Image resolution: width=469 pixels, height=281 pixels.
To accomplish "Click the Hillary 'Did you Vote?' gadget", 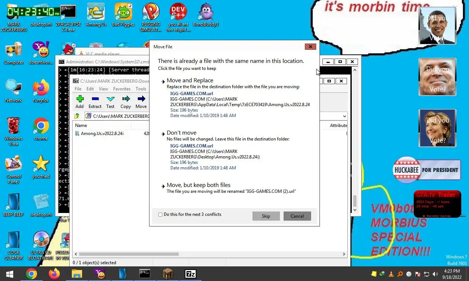I will [437, 128].
